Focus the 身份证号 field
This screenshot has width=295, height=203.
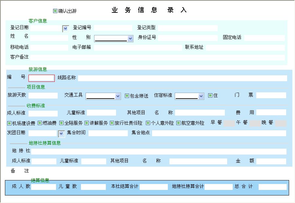point(188,38)
